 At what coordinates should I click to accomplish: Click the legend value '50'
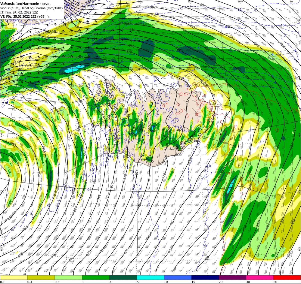275,282
